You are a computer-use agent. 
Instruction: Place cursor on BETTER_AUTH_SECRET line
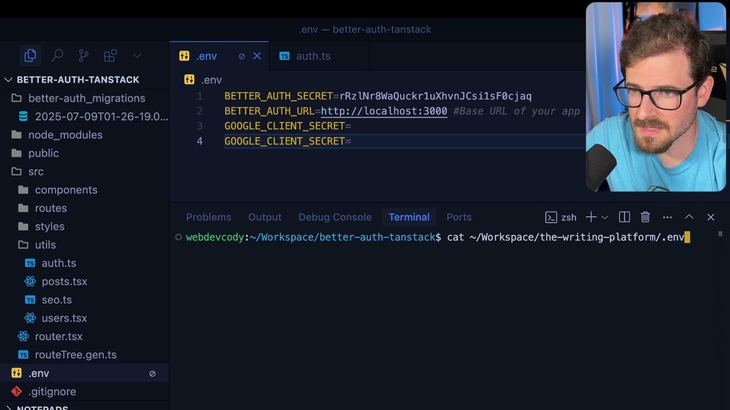tap(378, 96)
